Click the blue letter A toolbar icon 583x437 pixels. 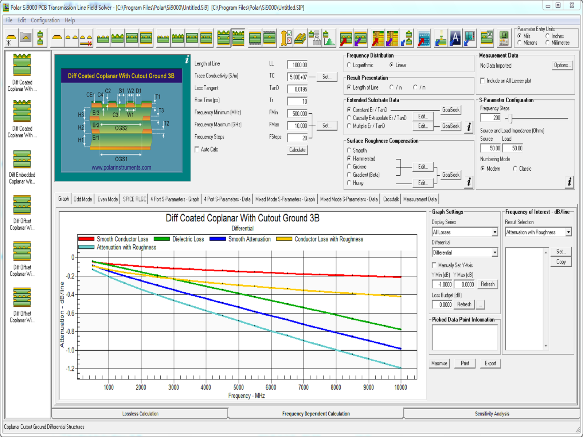click(x=455, y=38)
